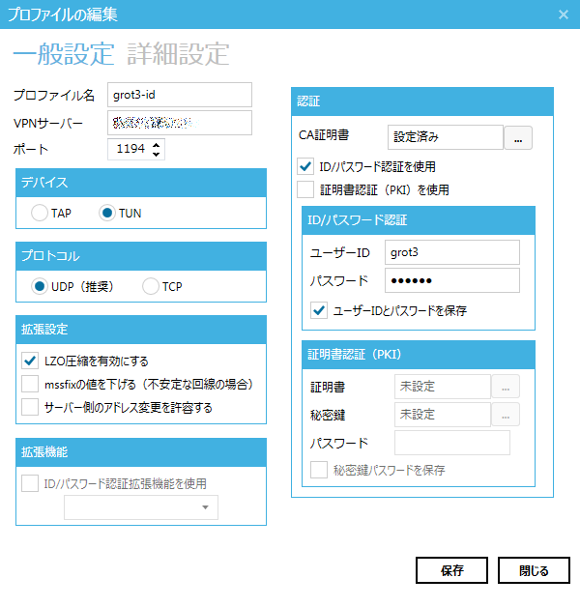Decrease the port number with down arrow

click(x=158, y=154)
